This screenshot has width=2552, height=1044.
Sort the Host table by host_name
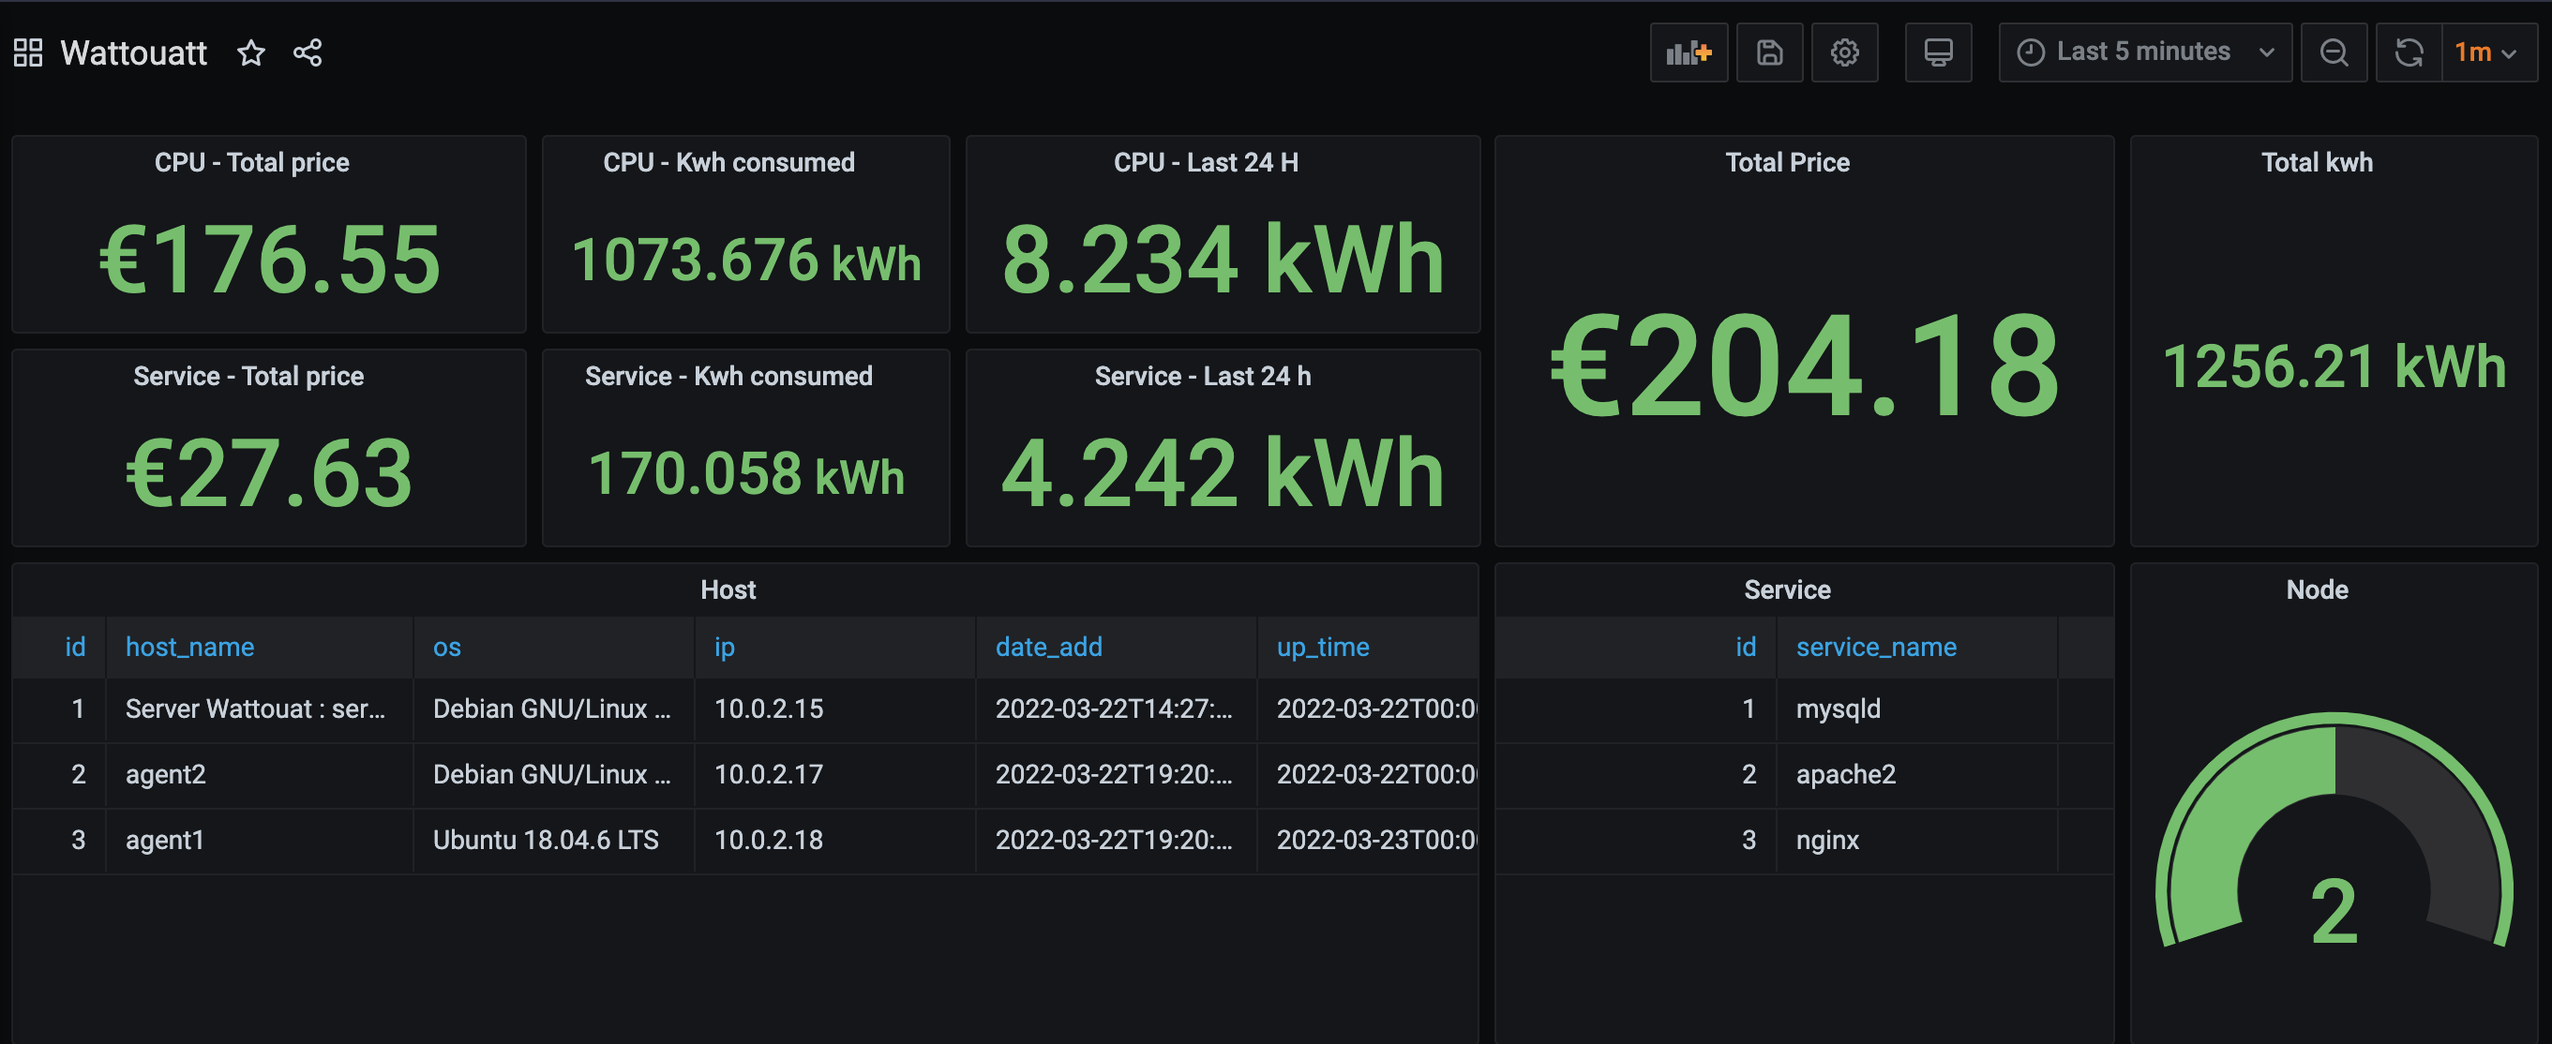(189, 647)
